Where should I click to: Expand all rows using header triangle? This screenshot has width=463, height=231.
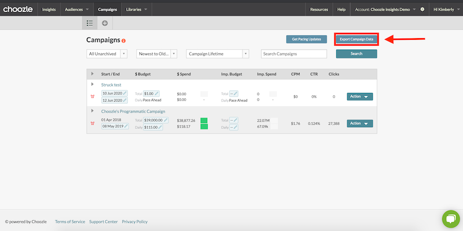click(x=93, y=74)
